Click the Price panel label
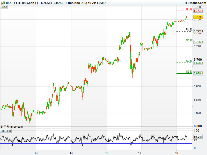Image resolution: width=207 pixels, height=155 pixels. pyautogui.click(x=4, y=7)
